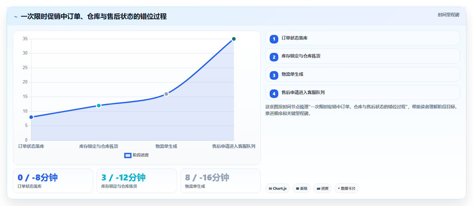Click the blue data point at 订单状态落库
Viewport: 473px width, 206px height.
tap(31, 117)
